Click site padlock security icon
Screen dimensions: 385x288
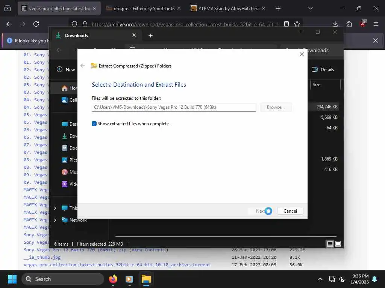click(x=85, y=24)
